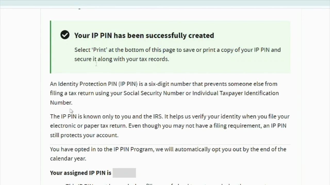Click 'still protects your account' line

click(84, 135)
